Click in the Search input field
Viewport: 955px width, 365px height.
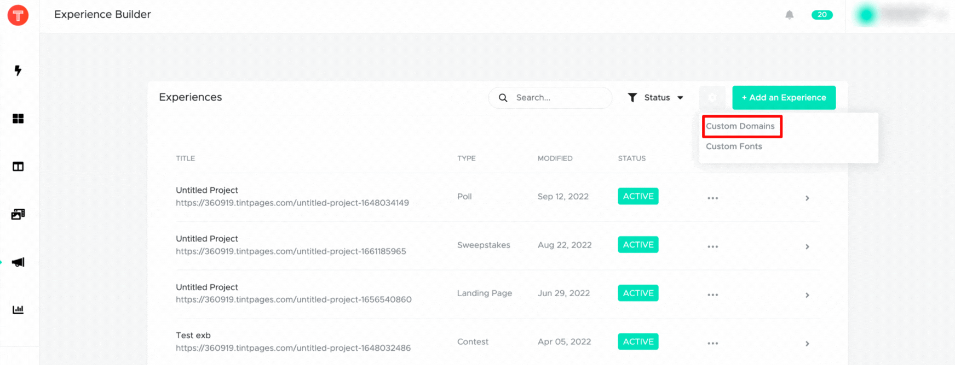point(550,97)
